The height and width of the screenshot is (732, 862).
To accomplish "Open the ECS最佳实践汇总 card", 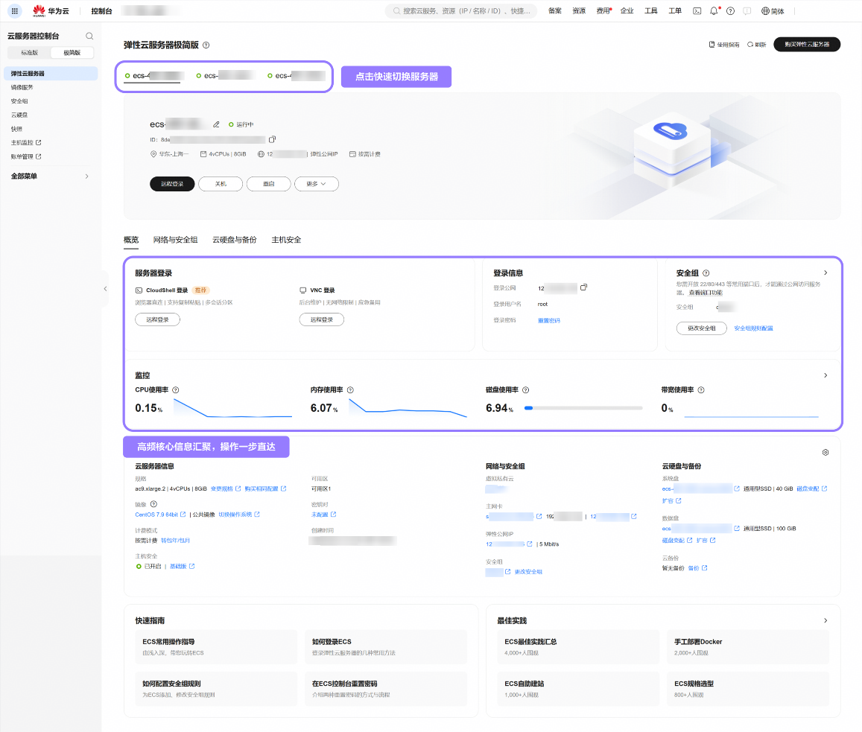I will [578, 647].
